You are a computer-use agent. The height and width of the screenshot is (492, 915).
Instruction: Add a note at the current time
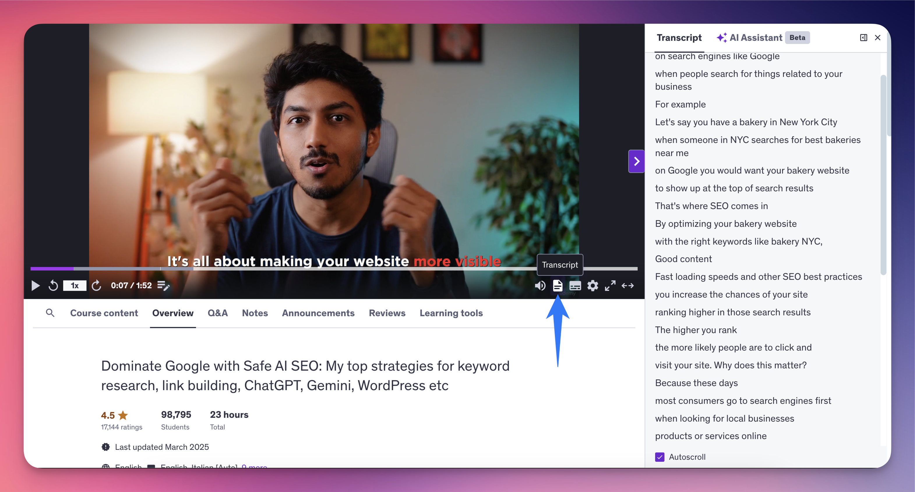point(163,285)
